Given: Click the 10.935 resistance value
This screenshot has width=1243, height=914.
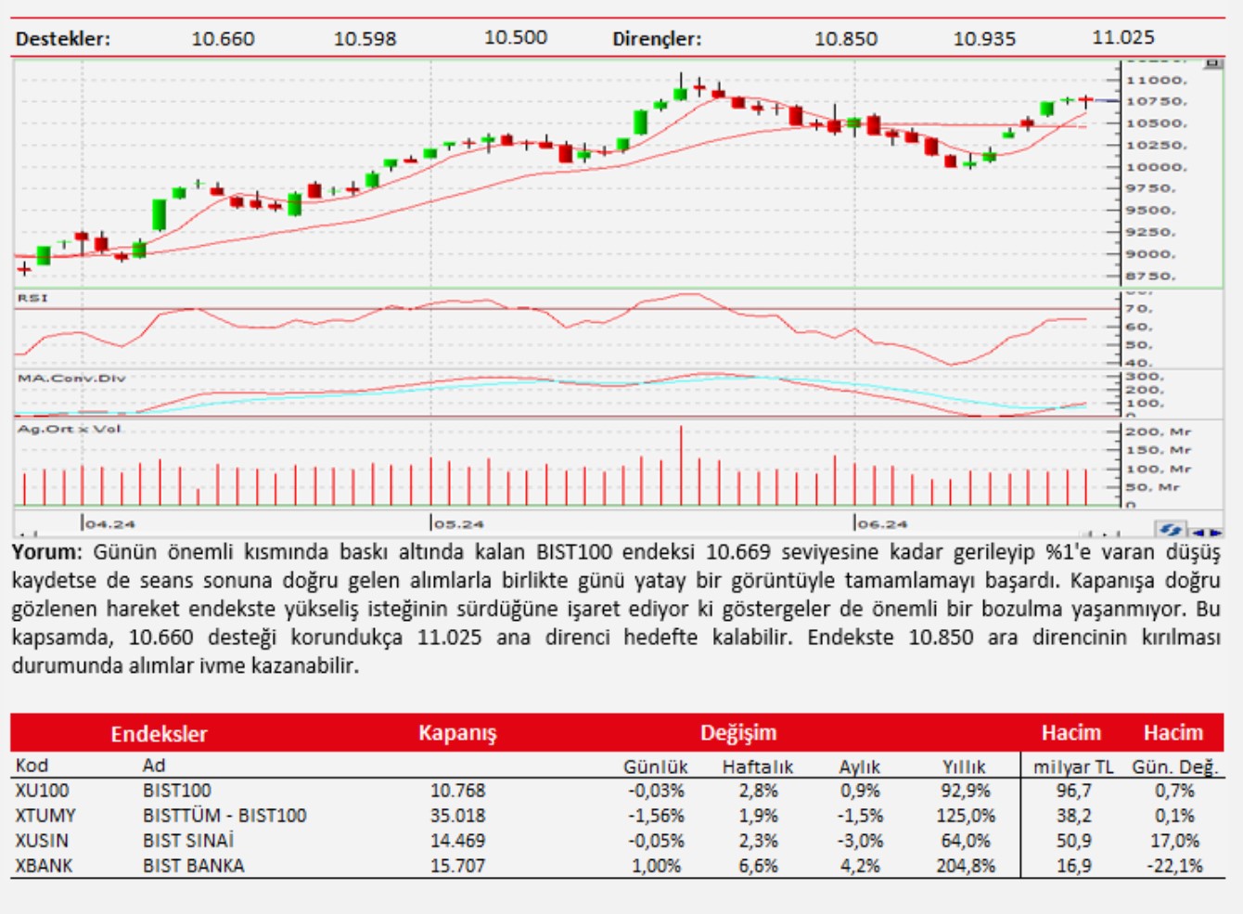Looking at the screenshot, I should (984, 39).
